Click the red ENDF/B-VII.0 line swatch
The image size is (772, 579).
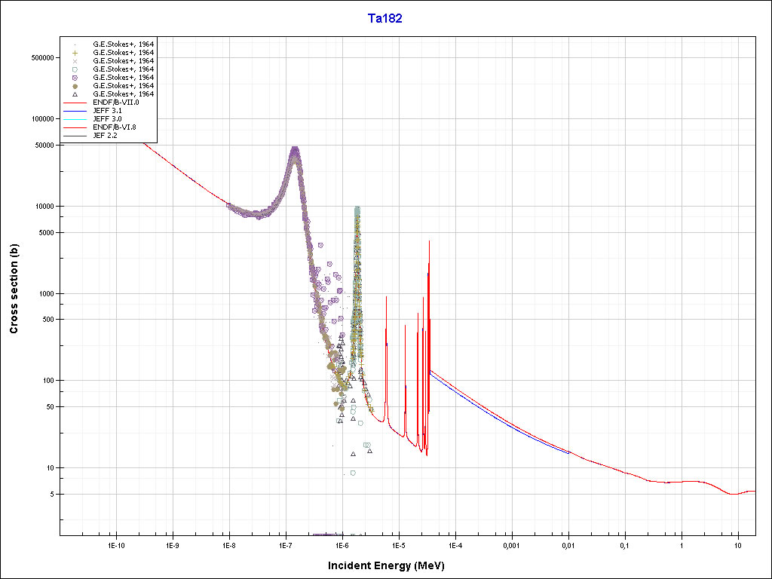[75, 103]
